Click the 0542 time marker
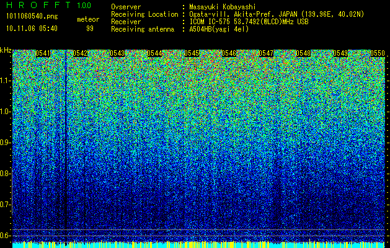 point(80,53)
